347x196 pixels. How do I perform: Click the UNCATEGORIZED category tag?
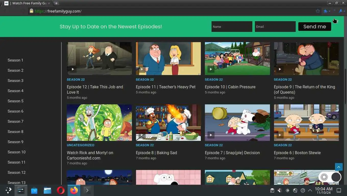[x=81, y=145]
